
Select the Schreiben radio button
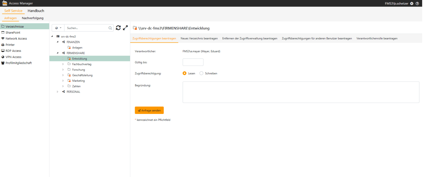click(201, 73)
